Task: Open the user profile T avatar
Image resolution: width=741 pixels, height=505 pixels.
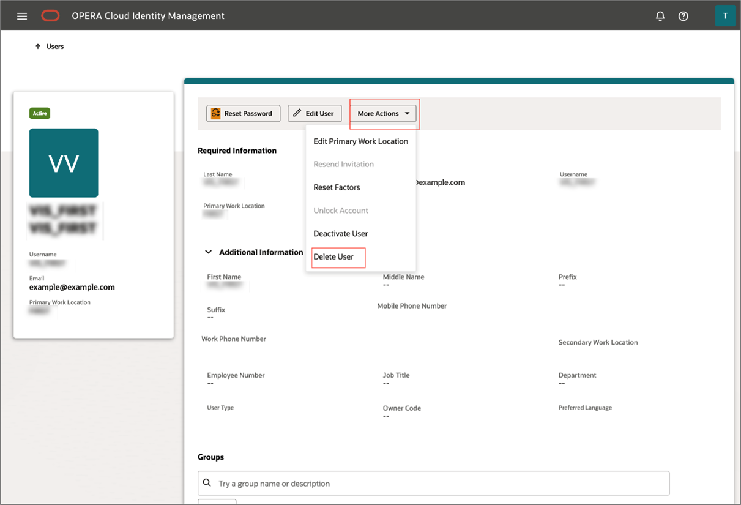Action: tap(726, 16)
